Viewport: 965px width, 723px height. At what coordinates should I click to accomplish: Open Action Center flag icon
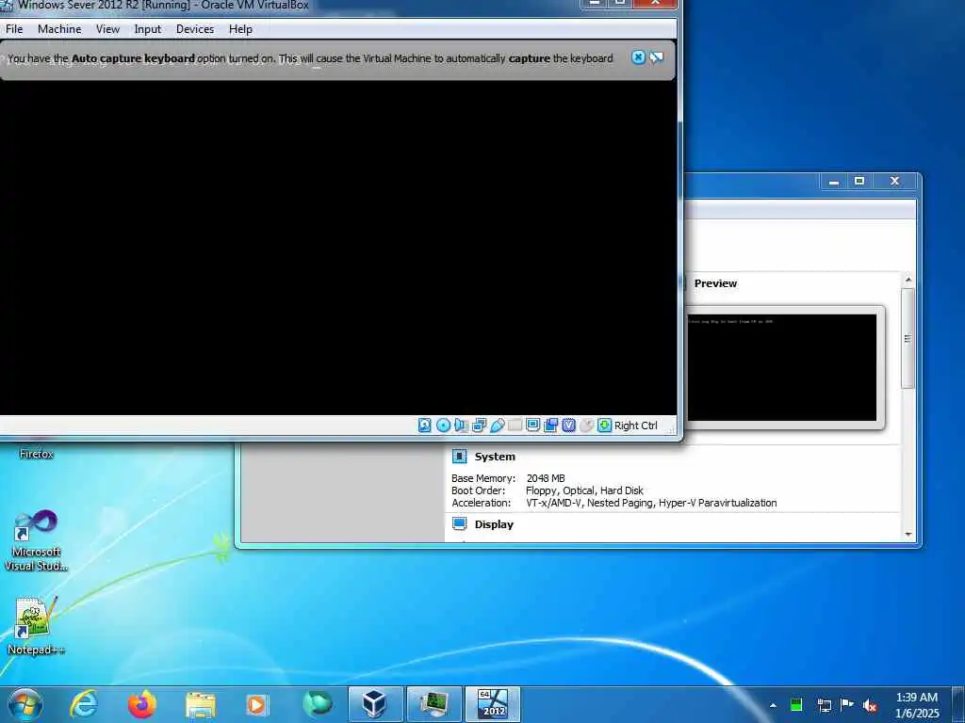pyautogui.click(x=847, y=705)
